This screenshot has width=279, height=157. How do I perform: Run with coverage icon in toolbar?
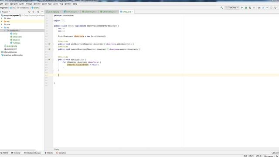[x=250, y=8]
